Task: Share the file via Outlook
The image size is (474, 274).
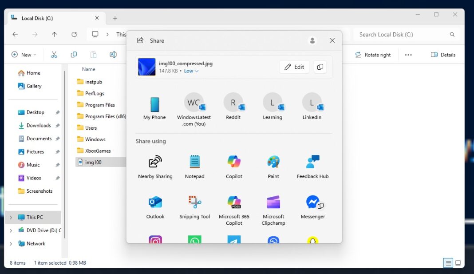Action: 155,203
